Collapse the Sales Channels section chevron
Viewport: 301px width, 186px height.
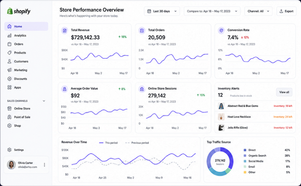44,101
